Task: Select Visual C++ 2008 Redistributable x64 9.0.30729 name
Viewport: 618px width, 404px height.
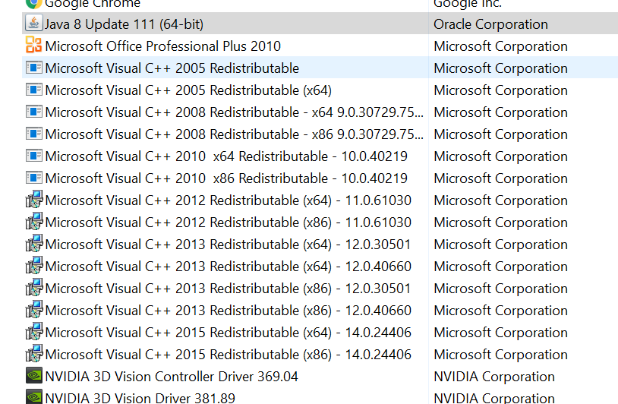Action: 234,112
